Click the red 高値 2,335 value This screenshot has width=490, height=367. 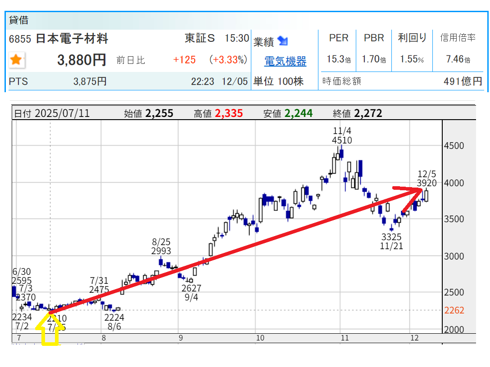pyautogui.click(x=229, y=113)
